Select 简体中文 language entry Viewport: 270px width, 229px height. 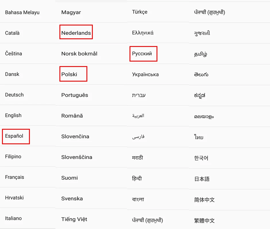[205, 200]
